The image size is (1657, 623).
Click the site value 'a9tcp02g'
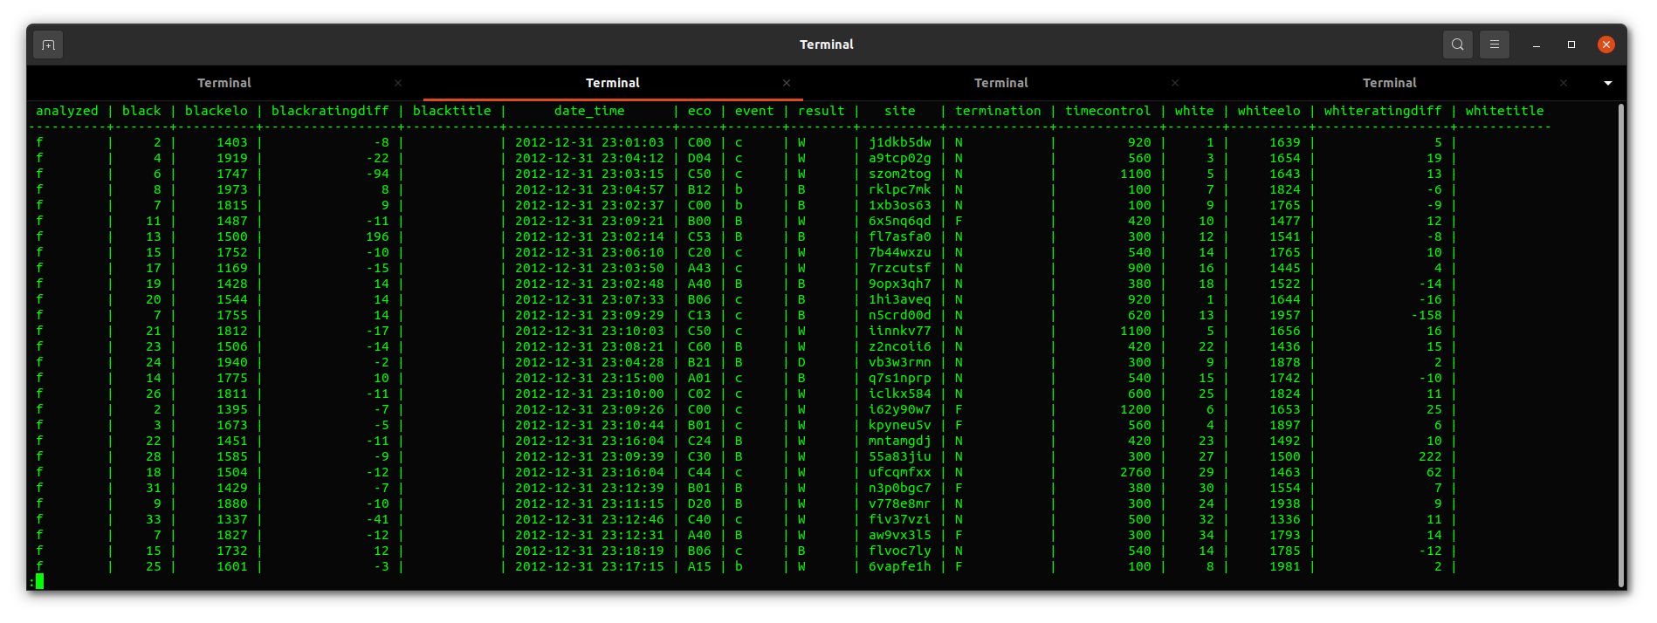coord(900,158)
